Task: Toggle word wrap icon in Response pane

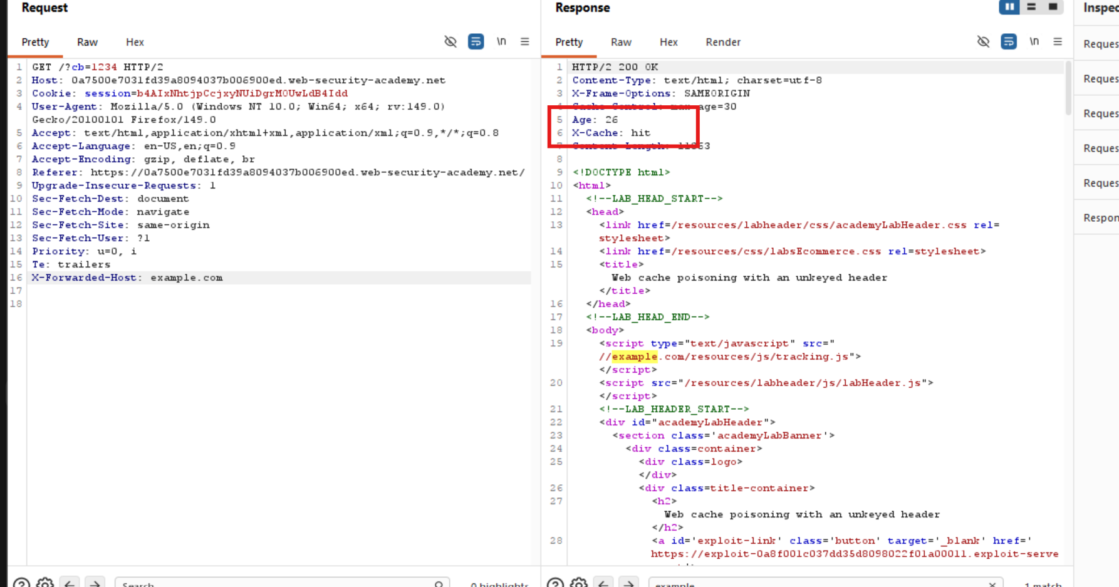Action: point(1009,42)
